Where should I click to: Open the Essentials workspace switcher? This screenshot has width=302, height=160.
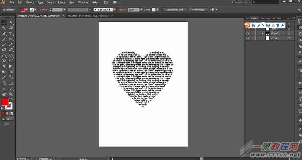tap(239, 2)
